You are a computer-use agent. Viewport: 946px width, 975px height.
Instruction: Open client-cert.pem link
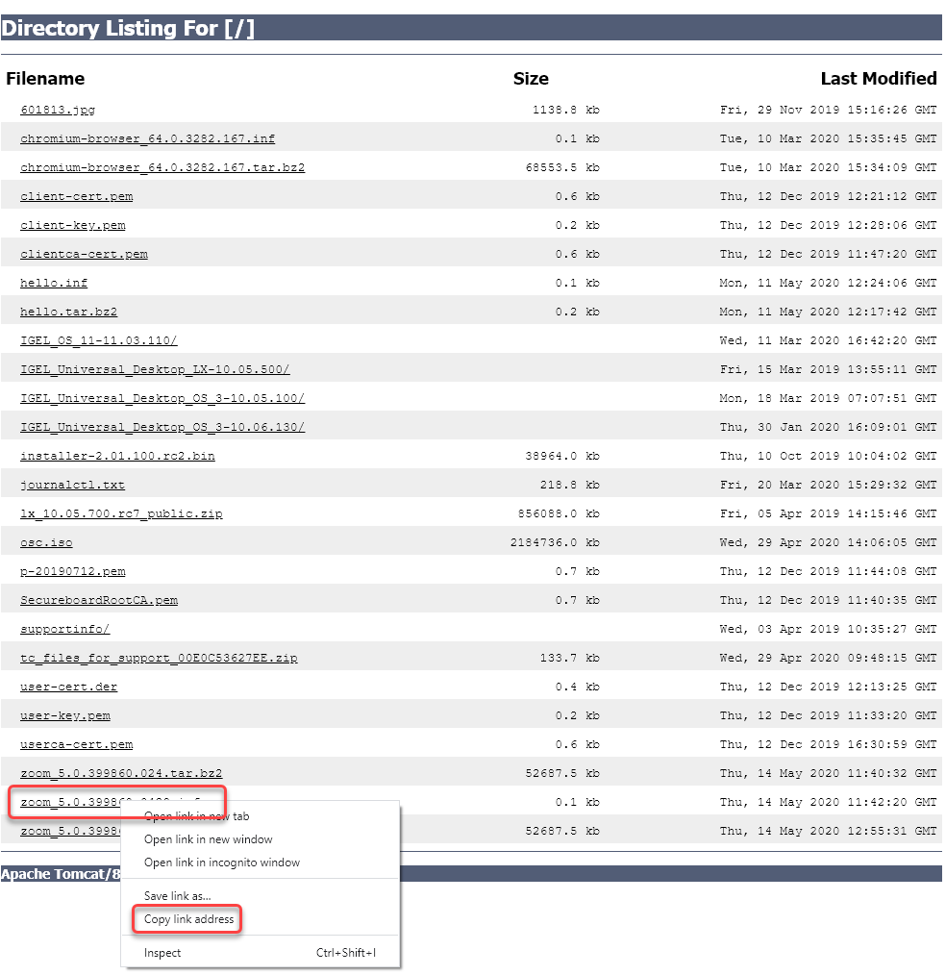(x=77, y=196)
